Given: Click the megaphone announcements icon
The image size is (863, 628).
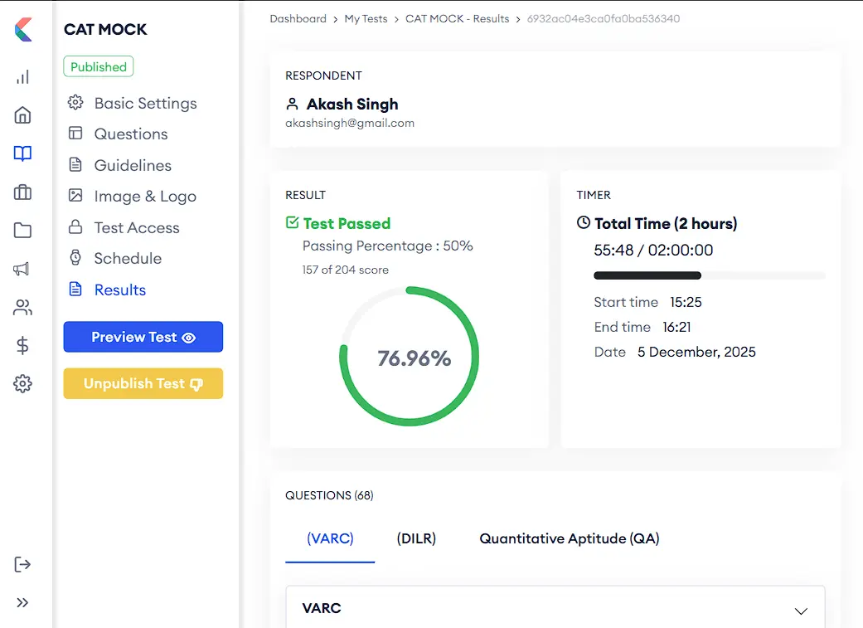Looking at the screenshot, I should (23, 269).
